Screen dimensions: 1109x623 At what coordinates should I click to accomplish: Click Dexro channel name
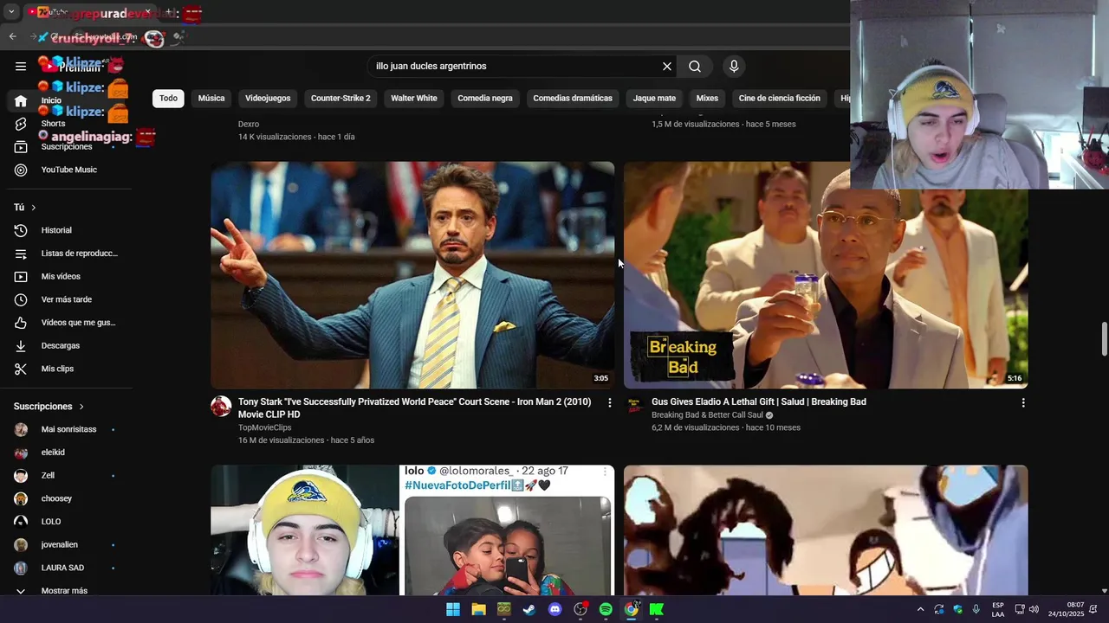249,124
